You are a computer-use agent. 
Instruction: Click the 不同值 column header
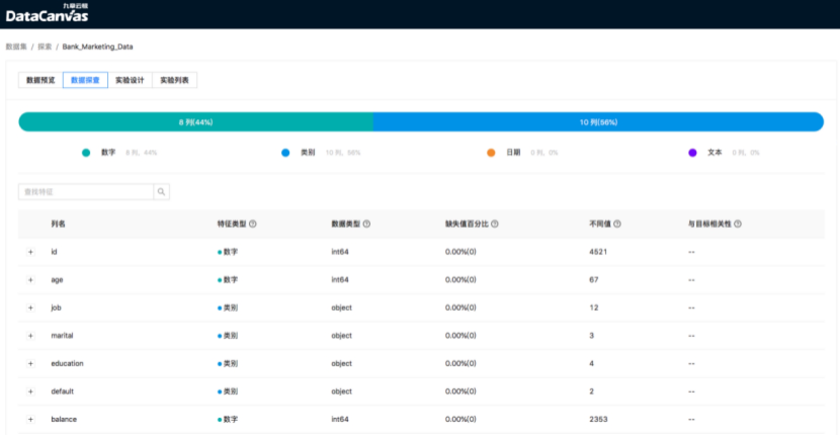coord(600,224)
